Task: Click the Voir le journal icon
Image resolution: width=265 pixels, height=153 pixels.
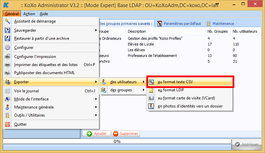Action: tap(7, 91)
